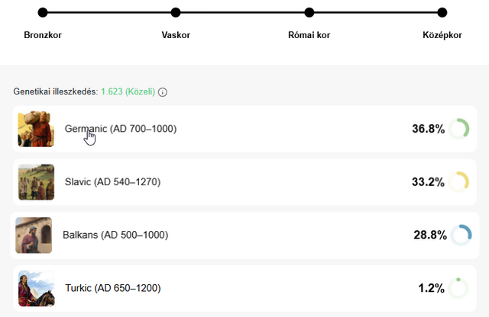Click the Balkans (AD 500–1000) label
Viewport: 489px width, 317px height.
click(x=115, y=235)
